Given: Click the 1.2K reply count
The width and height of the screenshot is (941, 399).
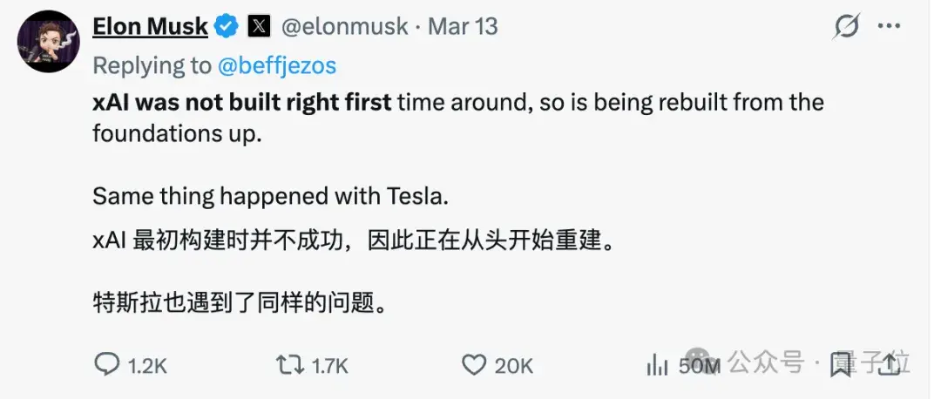Looking at the screenshot, I should pyautogui.click(x=146, y=366).
